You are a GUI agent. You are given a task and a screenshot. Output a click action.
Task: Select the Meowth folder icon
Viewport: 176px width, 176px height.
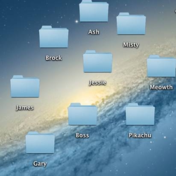click(161, 66)
